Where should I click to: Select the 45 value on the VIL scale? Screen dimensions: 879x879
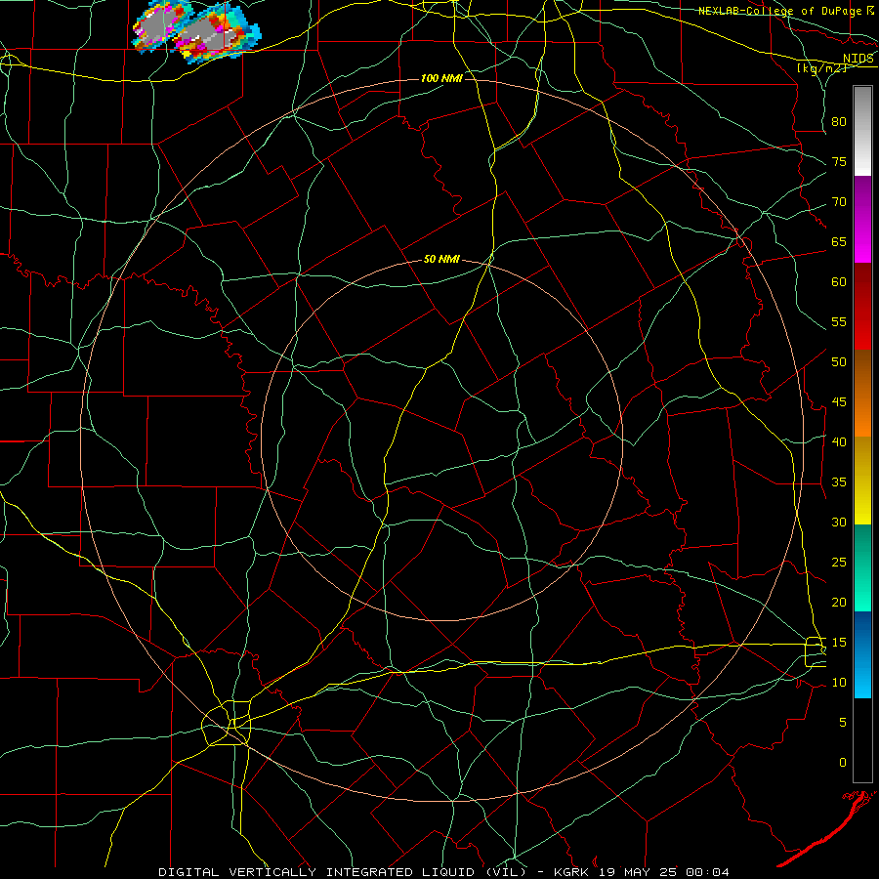point(839,402)
